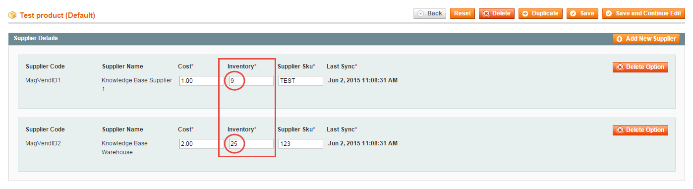693x189 pixels.
Task: Delete Option for MagVendID1 supplier
Action: (x=640, y=67)
